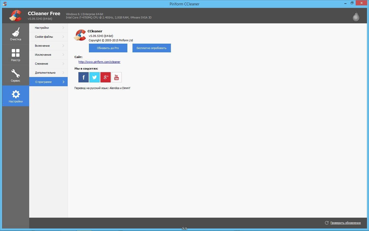This screenshot has height=231, width=369.
Task: Click the Мы в соцсетях label
Action: 86,69
